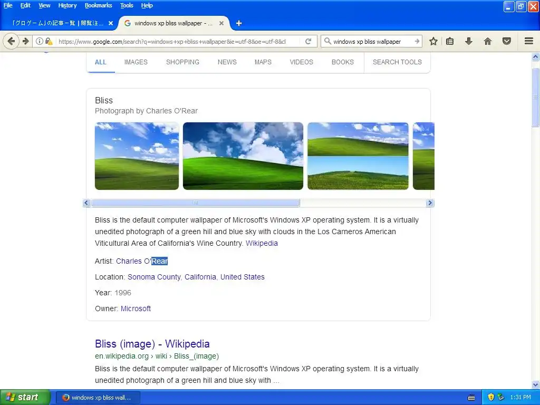
Task: Open security shield tray icon
Action: click(491, 398)
